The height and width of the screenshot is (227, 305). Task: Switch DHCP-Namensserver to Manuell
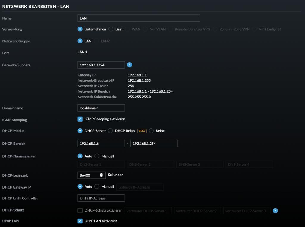97,156
